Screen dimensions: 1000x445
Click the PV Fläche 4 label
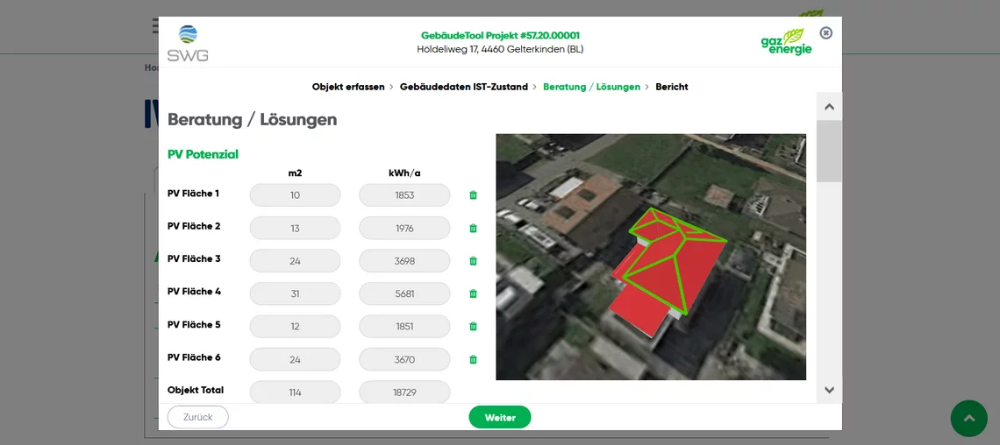194,292
